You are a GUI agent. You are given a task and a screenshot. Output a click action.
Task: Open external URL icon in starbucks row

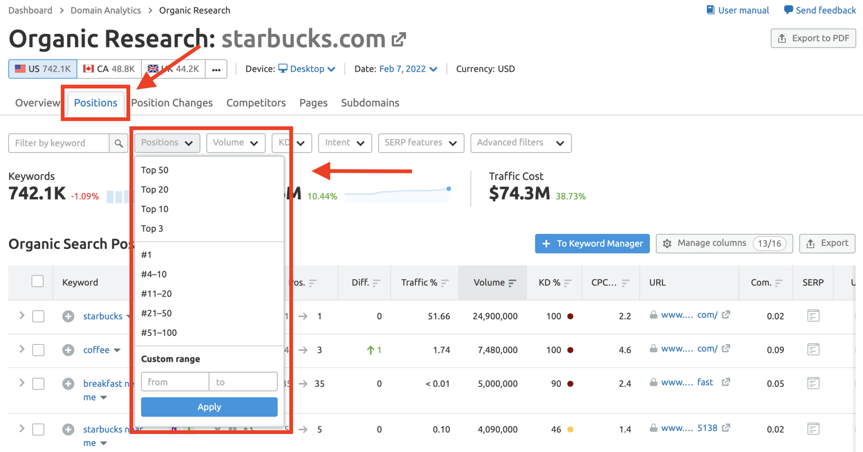tap(726, 315)
